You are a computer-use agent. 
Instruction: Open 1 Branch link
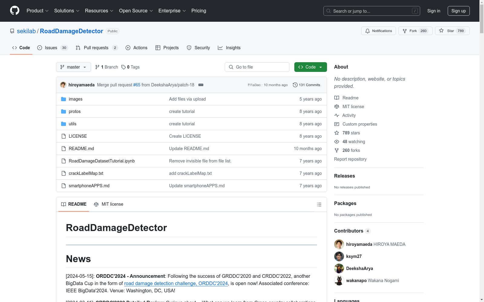tap(106, 67)
